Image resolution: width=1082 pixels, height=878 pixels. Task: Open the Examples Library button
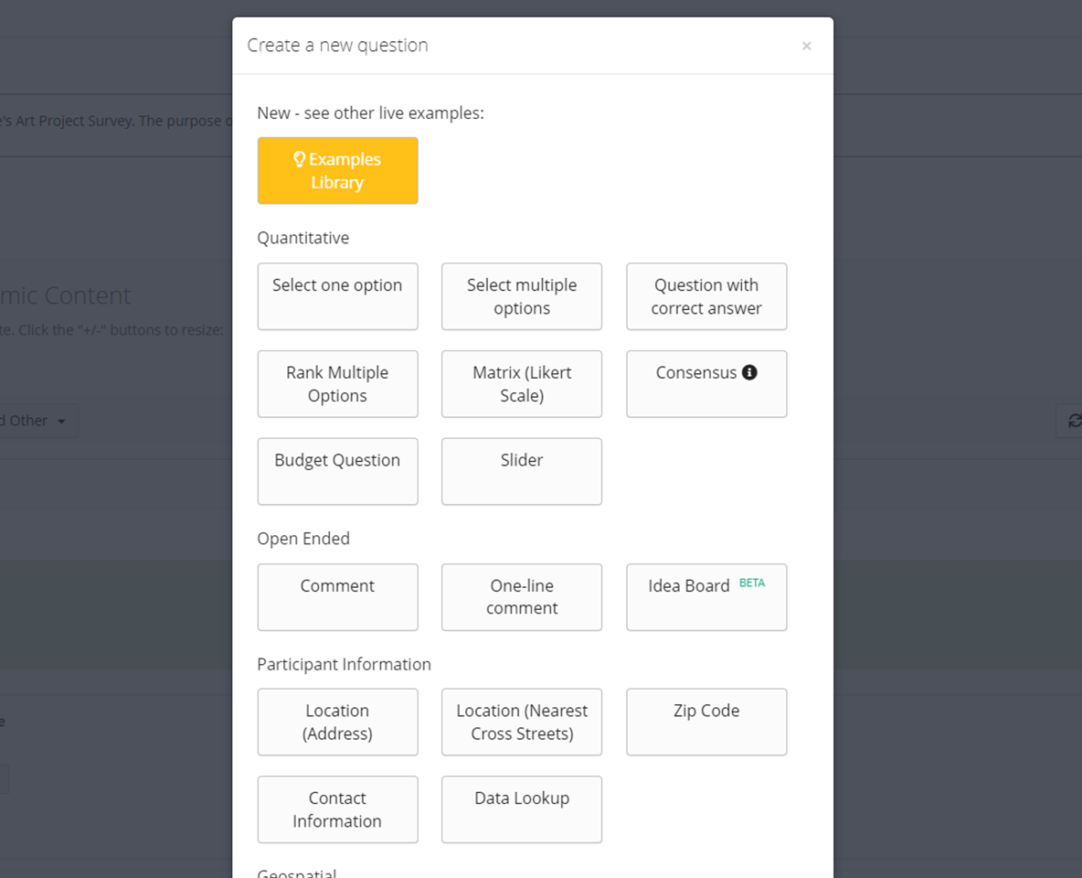tap(337, 171)
